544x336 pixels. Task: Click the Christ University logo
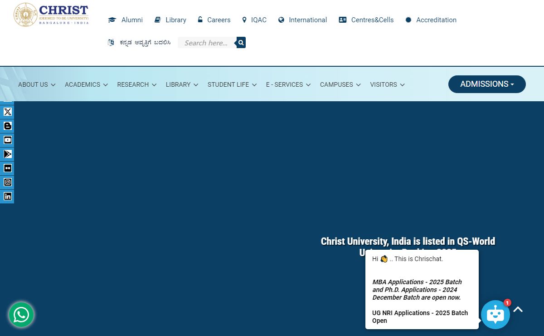51,15
